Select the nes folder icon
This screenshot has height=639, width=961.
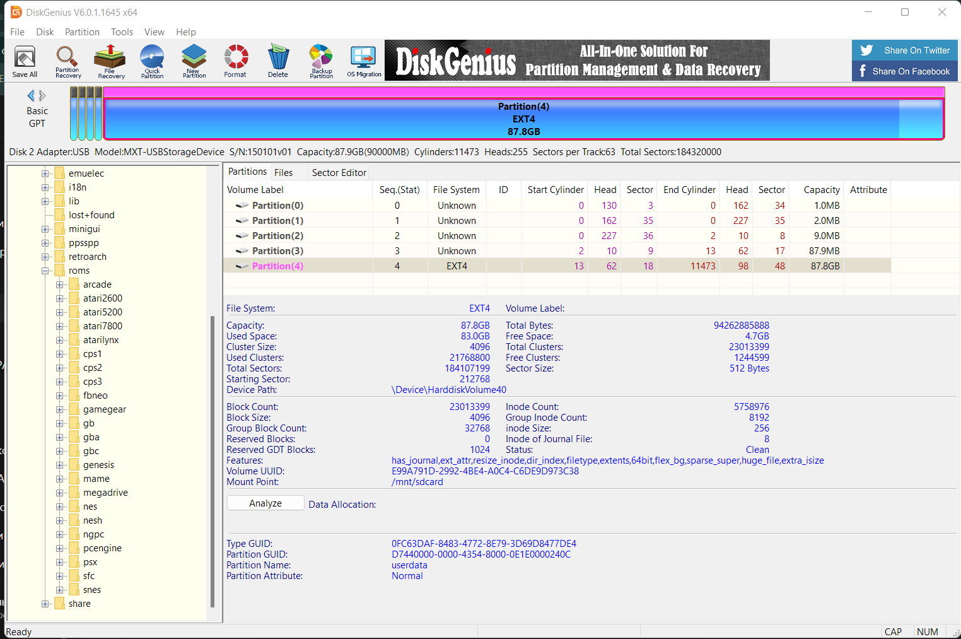click(x=74, y=507)
